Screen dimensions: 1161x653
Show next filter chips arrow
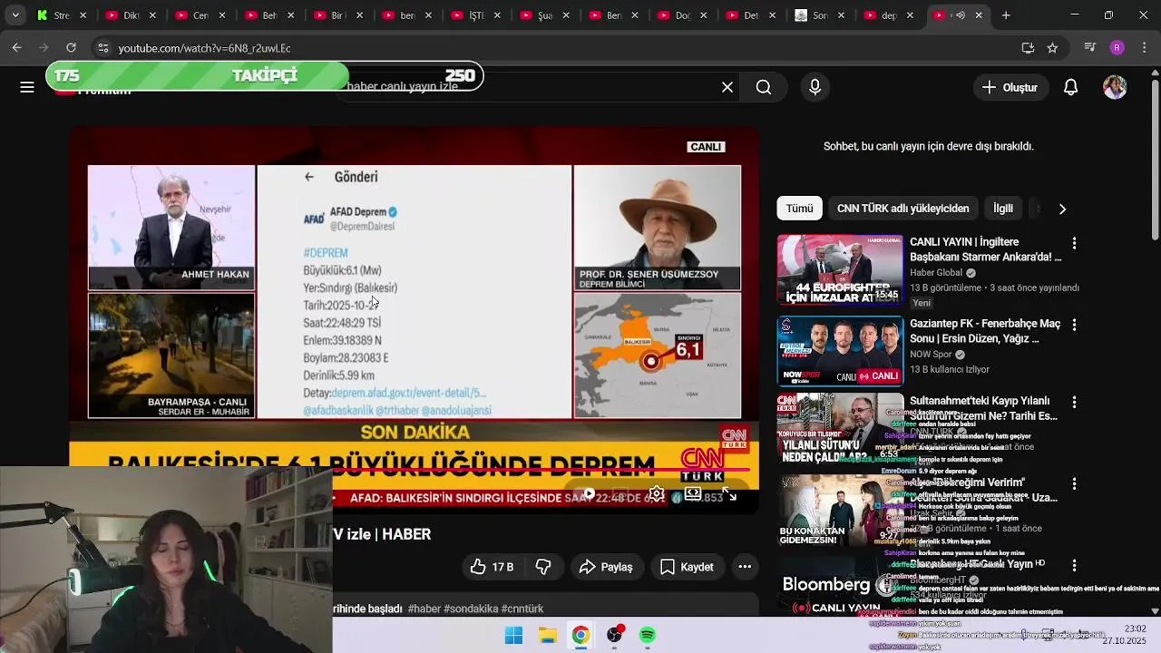[1062, 209]
